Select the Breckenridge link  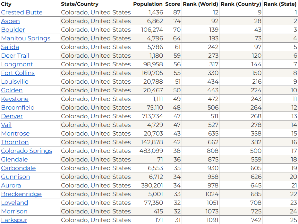pos(21,194)
